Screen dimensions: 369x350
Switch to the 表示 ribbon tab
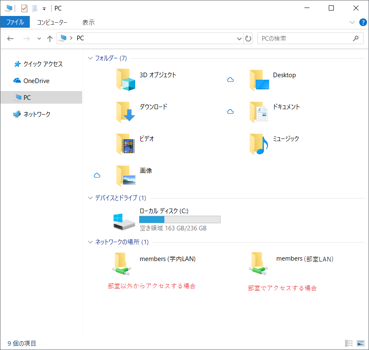coord(88,22)
